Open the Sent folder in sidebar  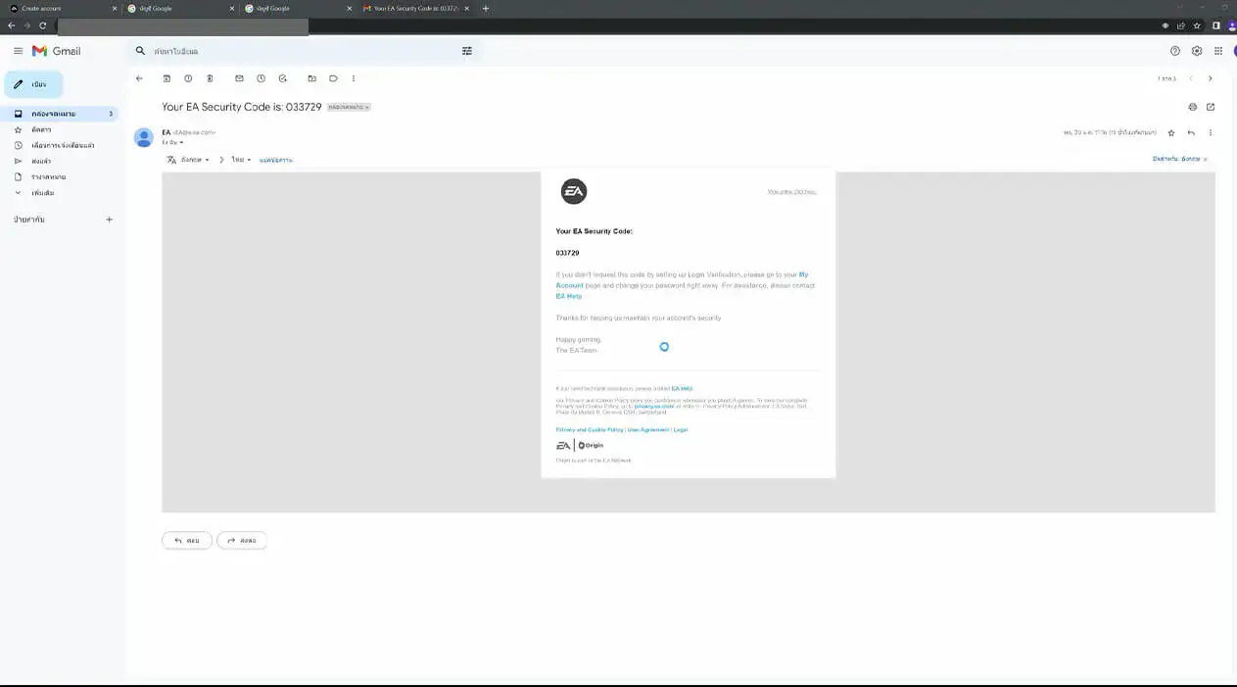pos(60,161)
